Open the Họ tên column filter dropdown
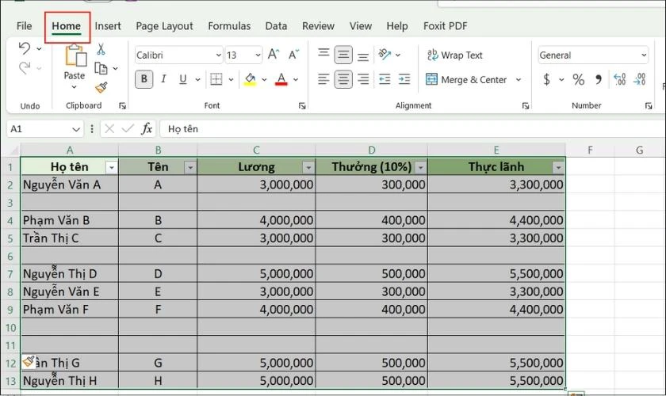Image resolution: width=666 pixels, height=396 pixels. 112,168
